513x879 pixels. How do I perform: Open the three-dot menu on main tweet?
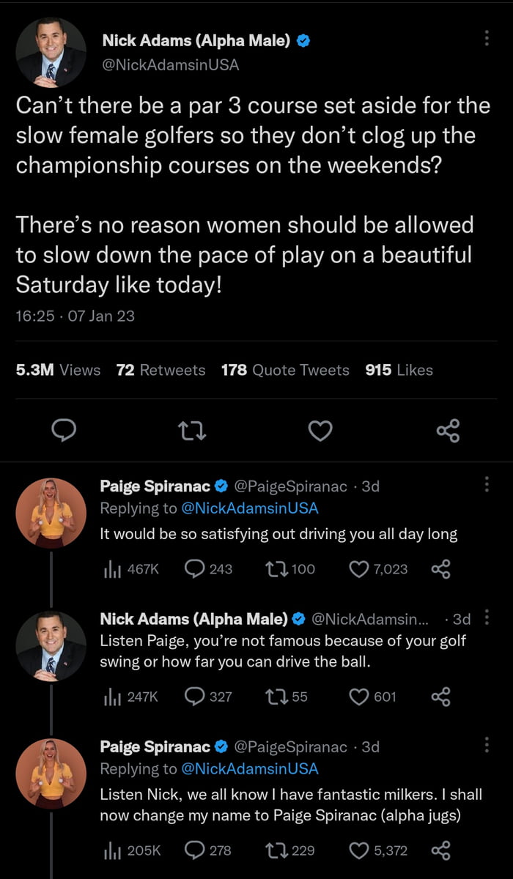487,39
